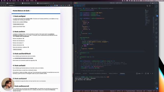Open the Apple menu
The width and height of the screenshot is (164, 92).
coord(2,1)
